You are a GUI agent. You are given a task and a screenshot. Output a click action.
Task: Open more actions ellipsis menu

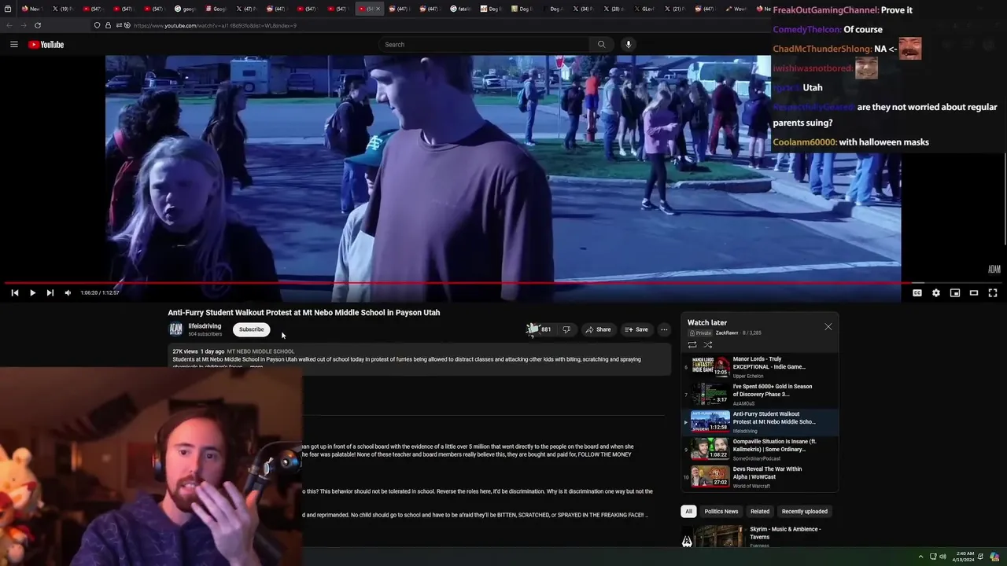[x=664, y=329]
